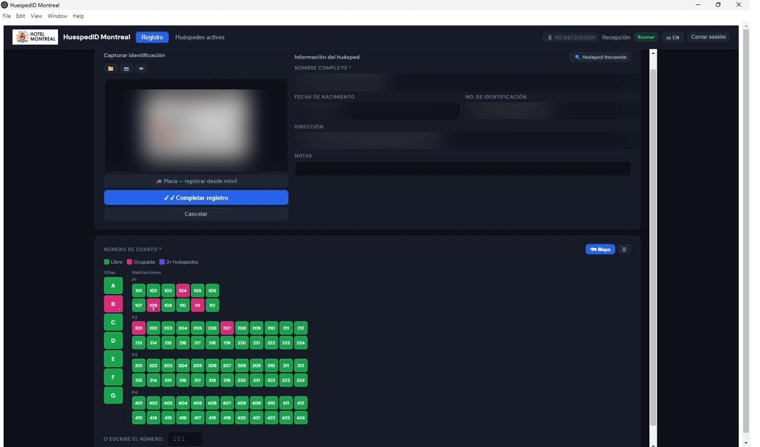Select free room 224

[301, 343]
